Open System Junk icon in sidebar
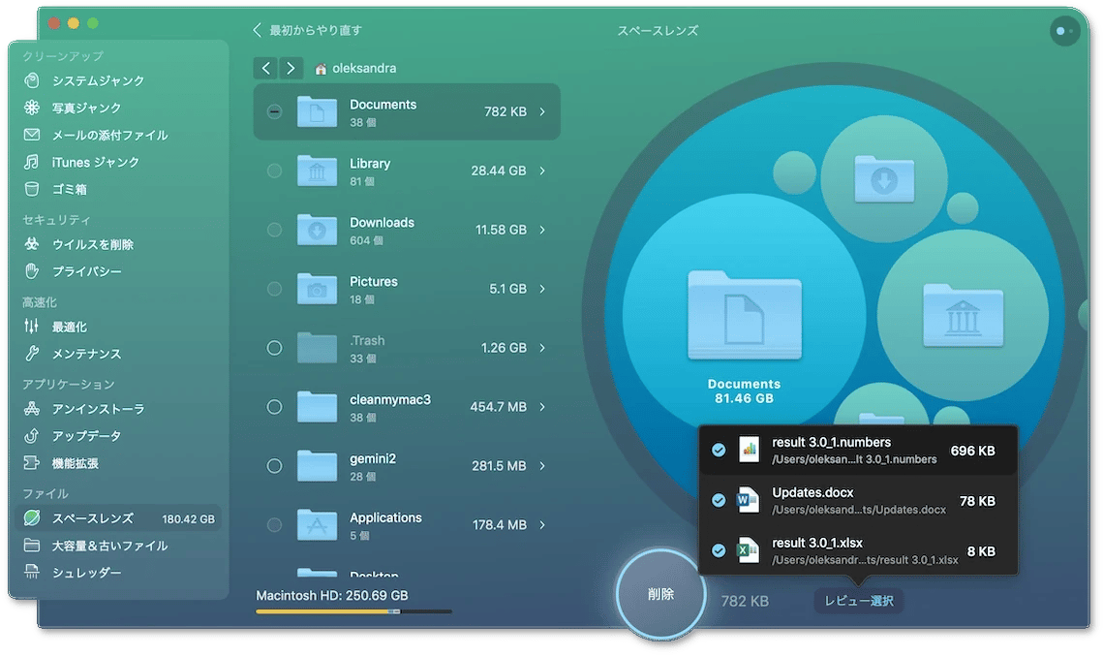The width and height of the screenshot is (1103, 656). click(x=32, y=80)
